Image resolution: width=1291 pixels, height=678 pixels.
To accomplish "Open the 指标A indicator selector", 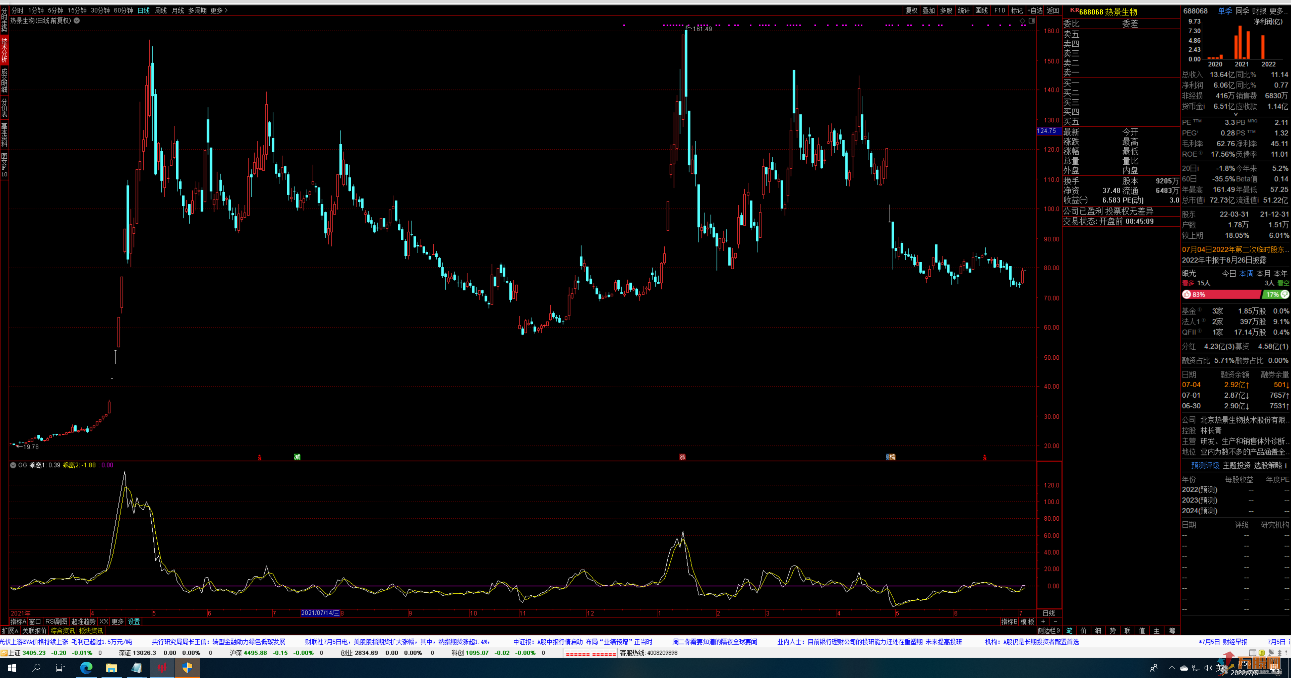I will click(x=18, y=622).
